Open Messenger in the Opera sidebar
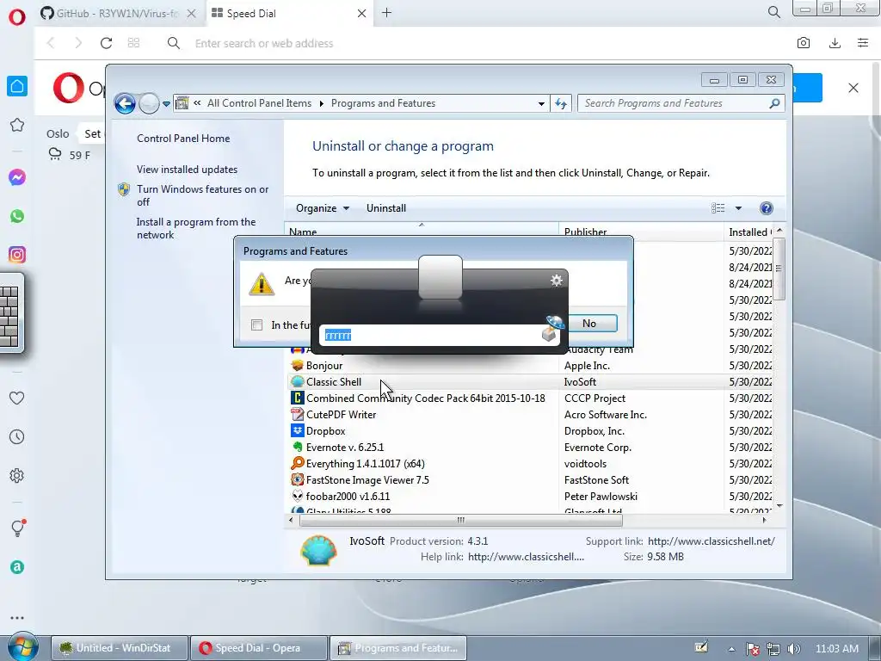 pos(17,177)
